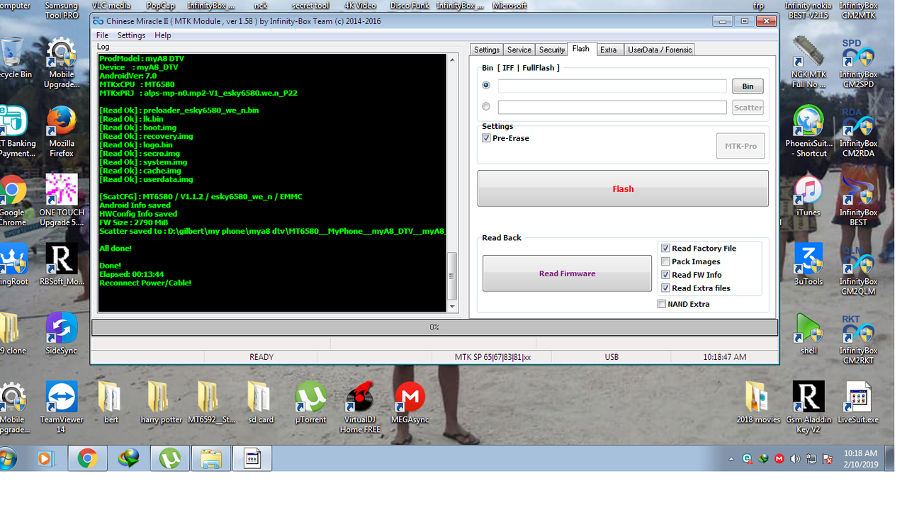Open Internet Download Manager in the taskbar
The image size is (907, 510).
pyautogui.click(x=129, y=459)
